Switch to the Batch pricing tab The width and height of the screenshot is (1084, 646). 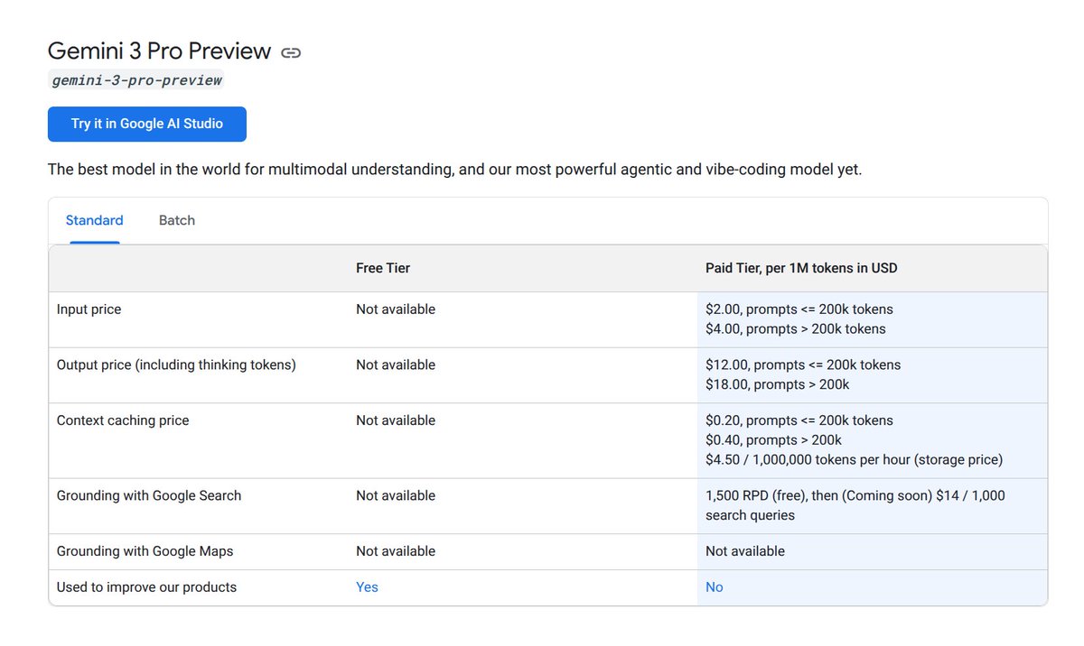(177, 220)
